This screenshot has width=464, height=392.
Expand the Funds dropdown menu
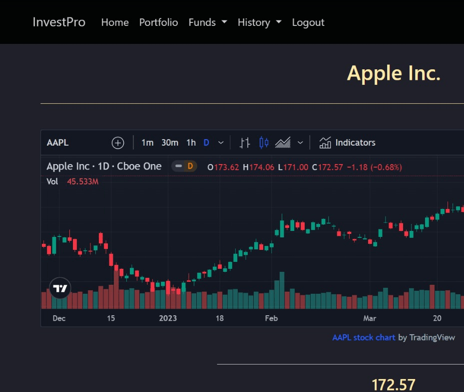208,22
